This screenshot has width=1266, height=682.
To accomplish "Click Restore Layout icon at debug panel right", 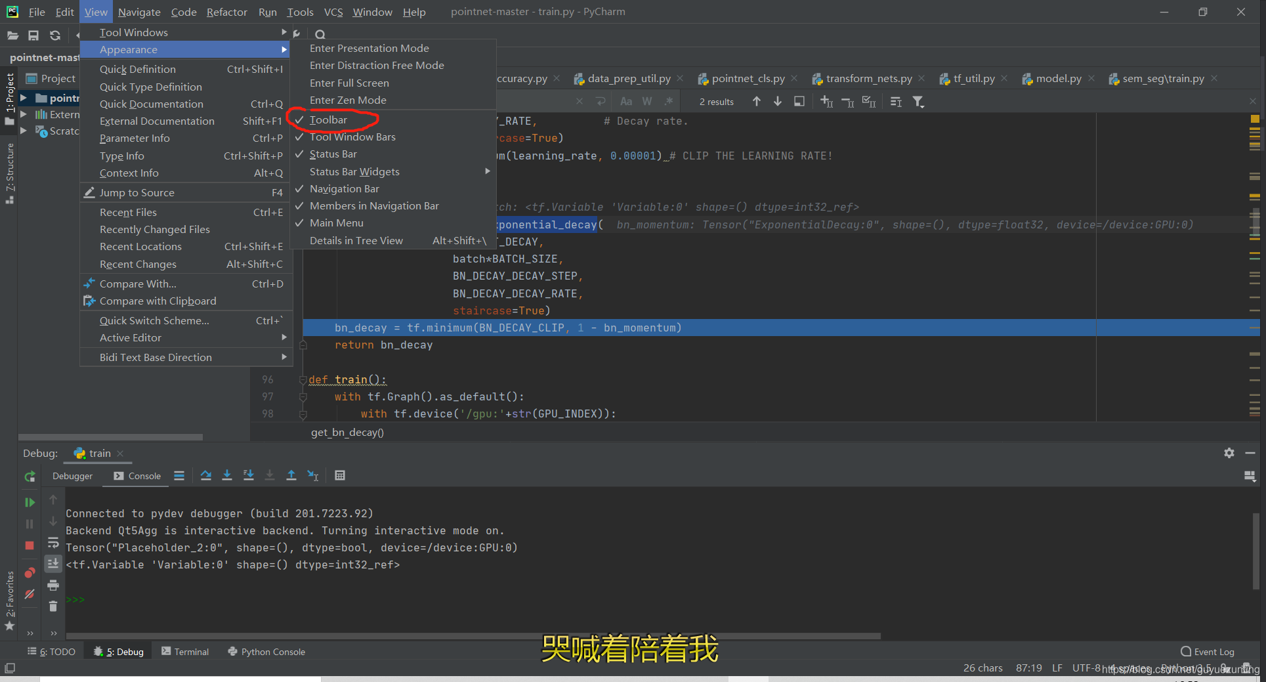I will (x=1250, y=476).
